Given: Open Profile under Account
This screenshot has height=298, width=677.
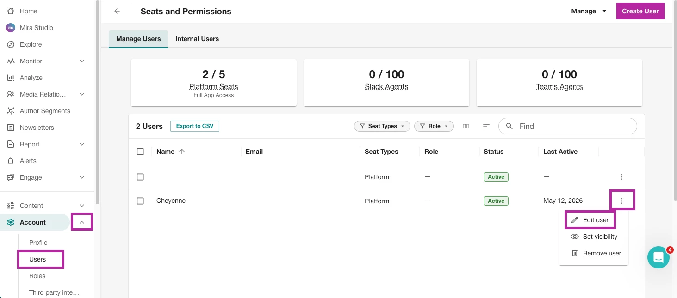Looking at the screenshot, I should 38,243.
